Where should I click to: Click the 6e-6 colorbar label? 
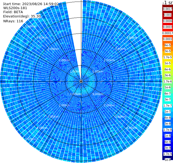pos(168,69)
